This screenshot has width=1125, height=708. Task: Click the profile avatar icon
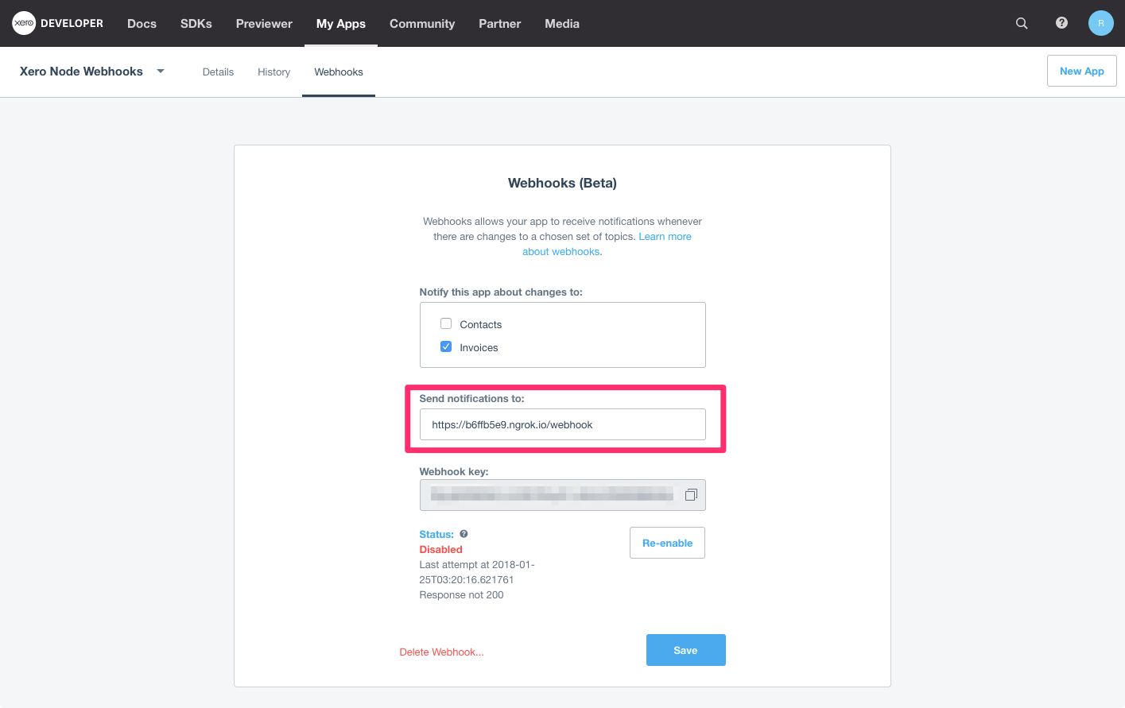pyautogui.click(x=1100, y=23)
